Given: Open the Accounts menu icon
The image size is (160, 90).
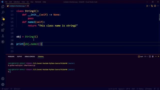Looking at the screenshot, I should pos(3,79).
